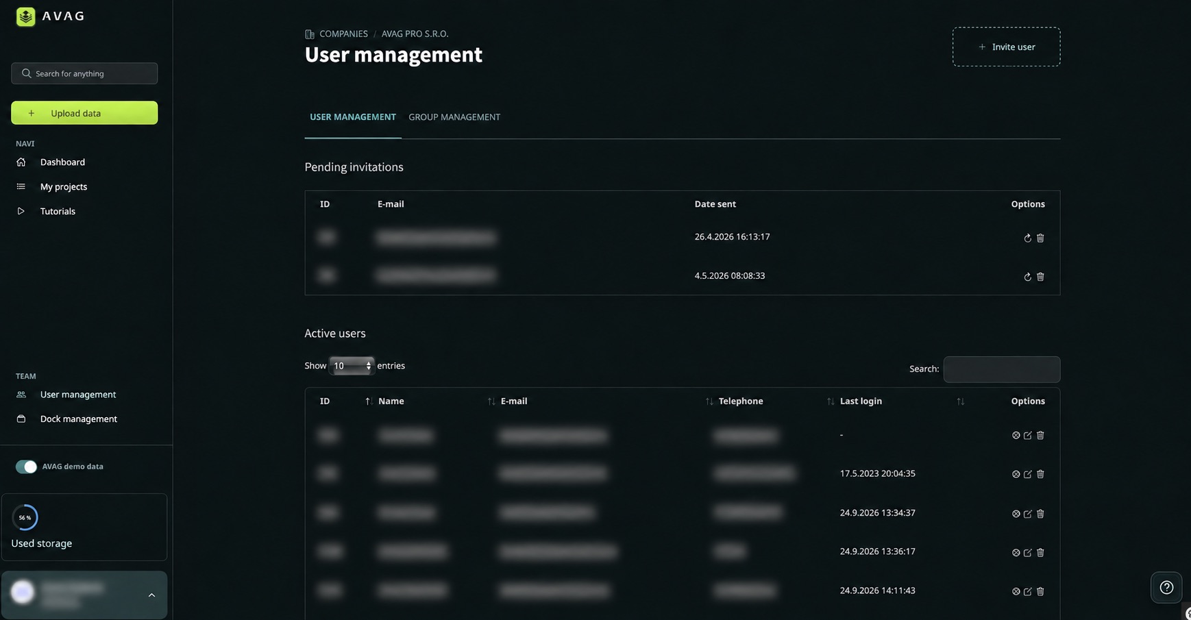Viewport: 1191px width, 620px height.
Task: Select the User Management tab
Action: tap(353, 117)
